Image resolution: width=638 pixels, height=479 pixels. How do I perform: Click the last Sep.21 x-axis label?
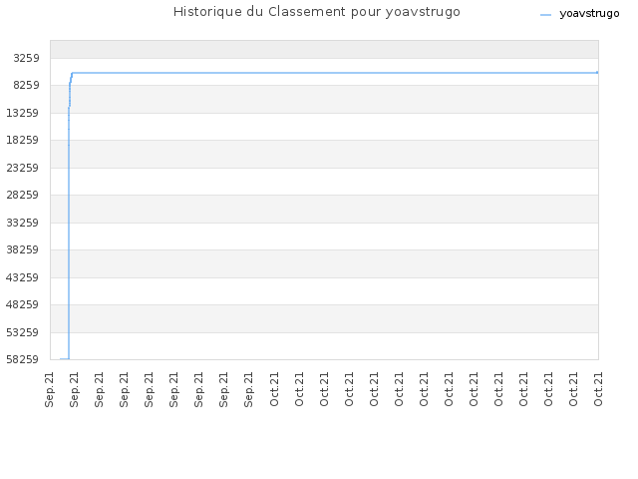click(x=248, y=390)
